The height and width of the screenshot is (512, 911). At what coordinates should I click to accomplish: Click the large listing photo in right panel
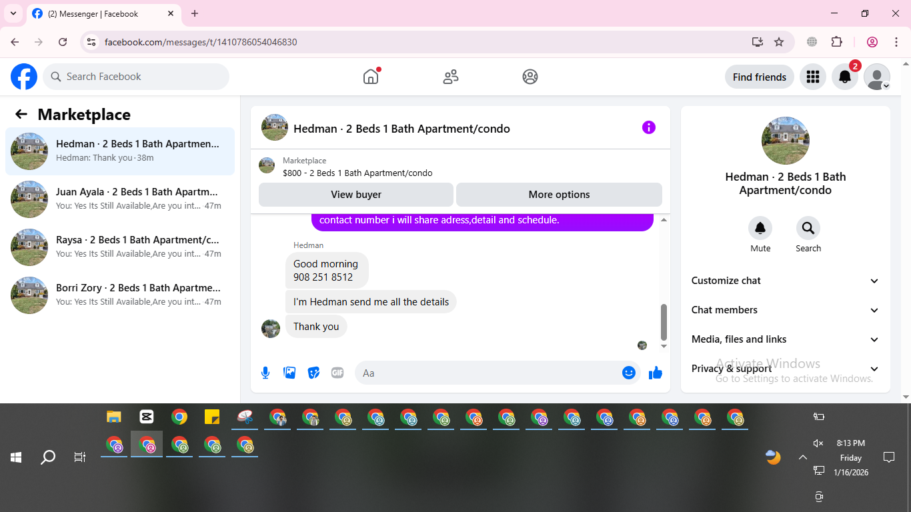tap(786, 141)
